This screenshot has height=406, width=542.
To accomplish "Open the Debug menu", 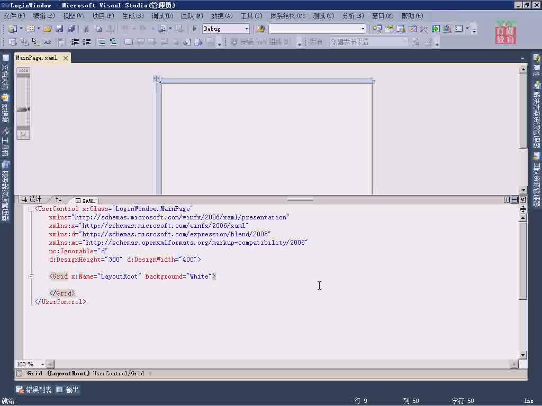I will pyautogui.click(x=162, y=16).
